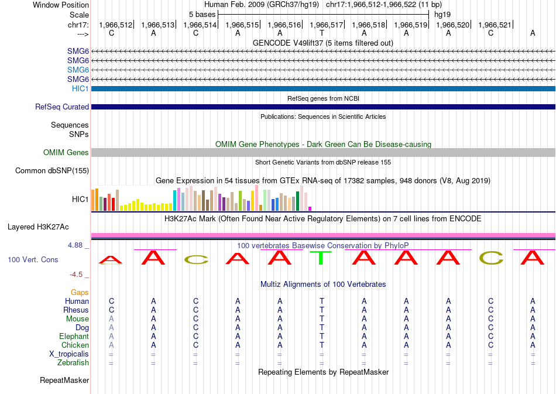Click the Human species label

coord(77,301)
